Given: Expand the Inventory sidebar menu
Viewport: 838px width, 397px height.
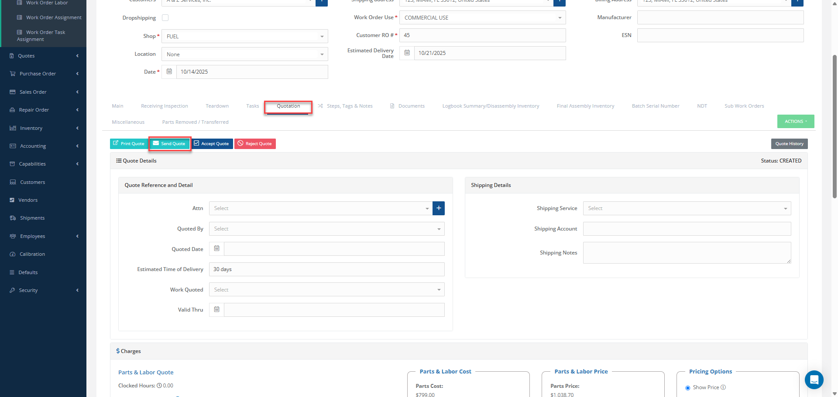Looking at the screenshot, I should pyautogui.click(x=31, y=128).
